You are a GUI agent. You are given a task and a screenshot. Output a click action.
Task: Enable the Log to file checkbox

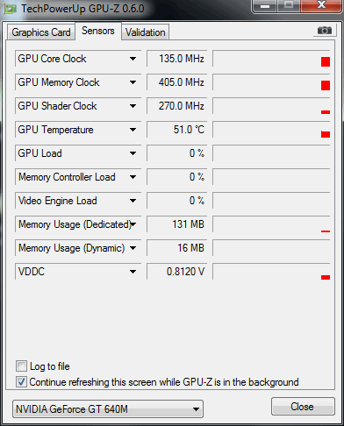point(21,366)
